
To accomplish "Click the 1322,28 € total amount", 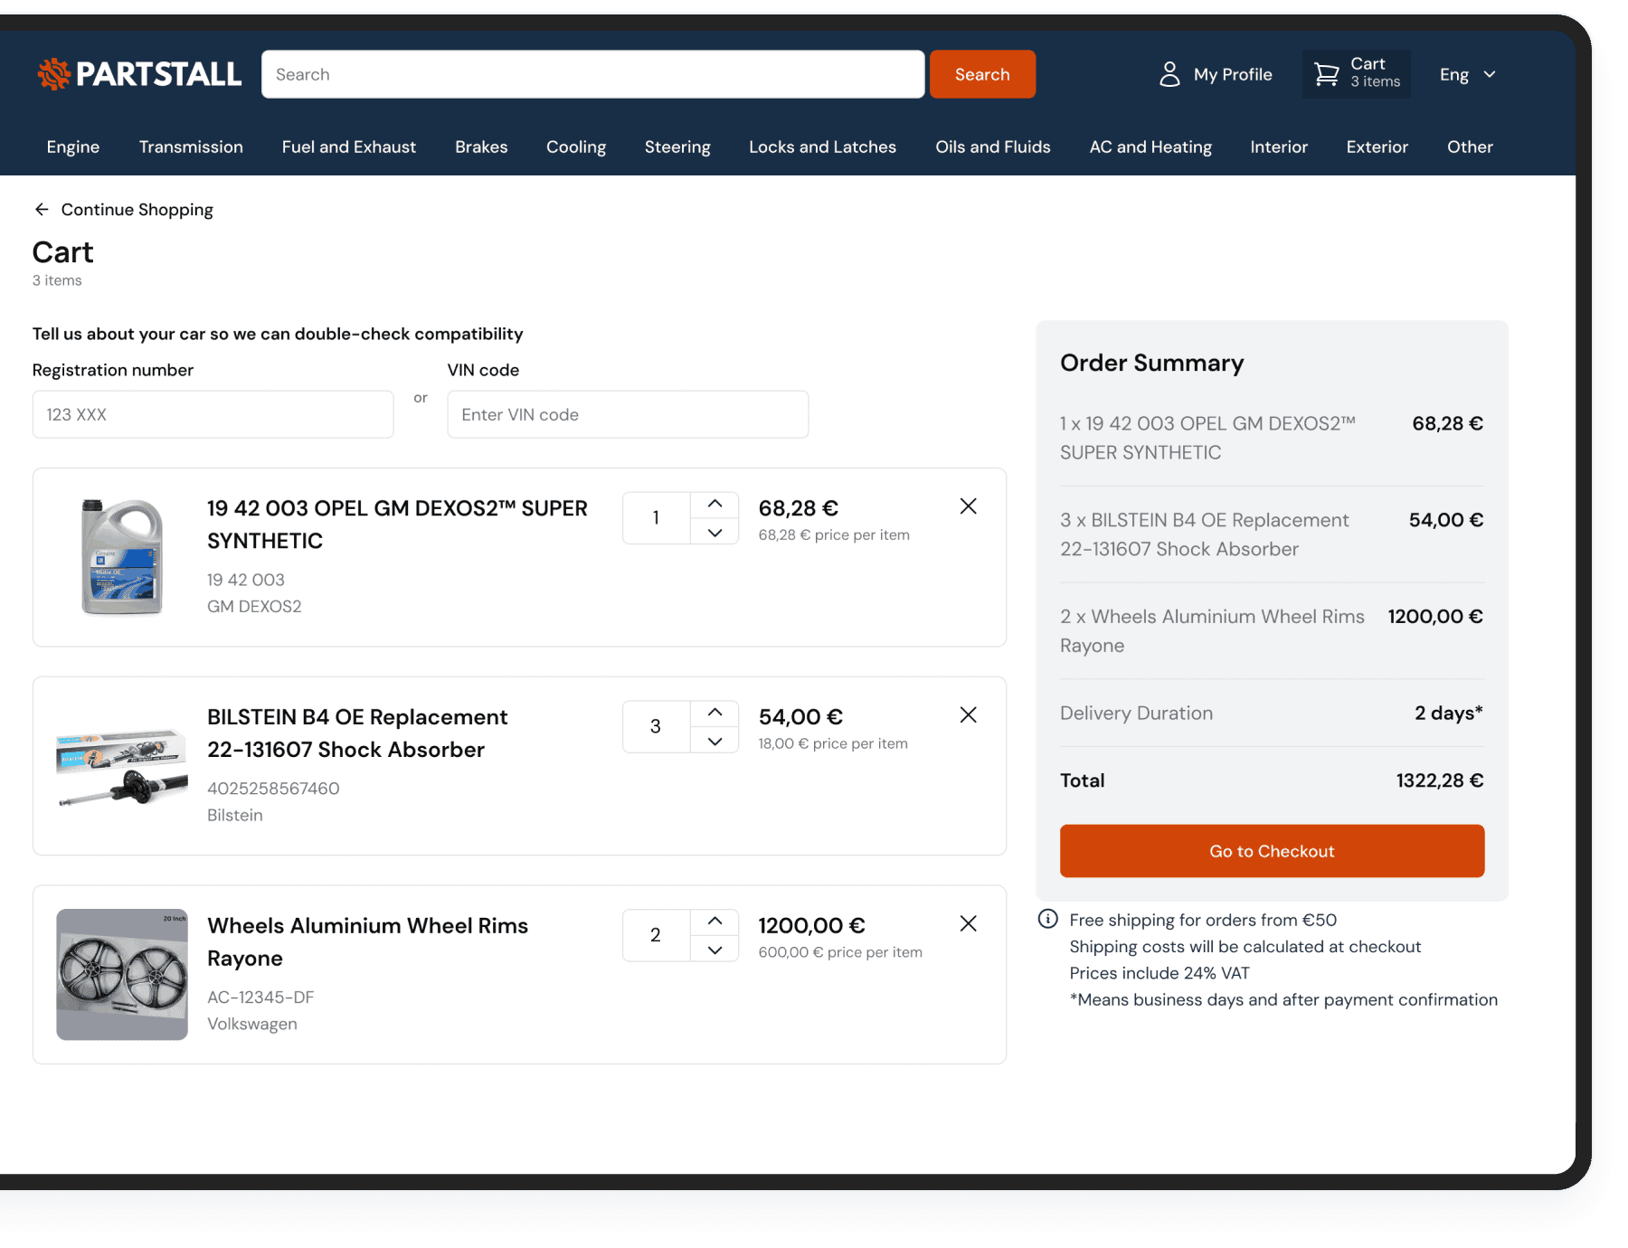I will (1439, 780).
